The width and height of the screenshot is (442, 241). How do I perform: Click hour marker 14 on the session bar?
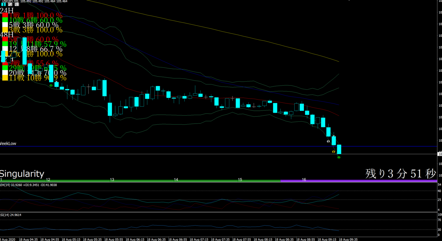point(176,180)
